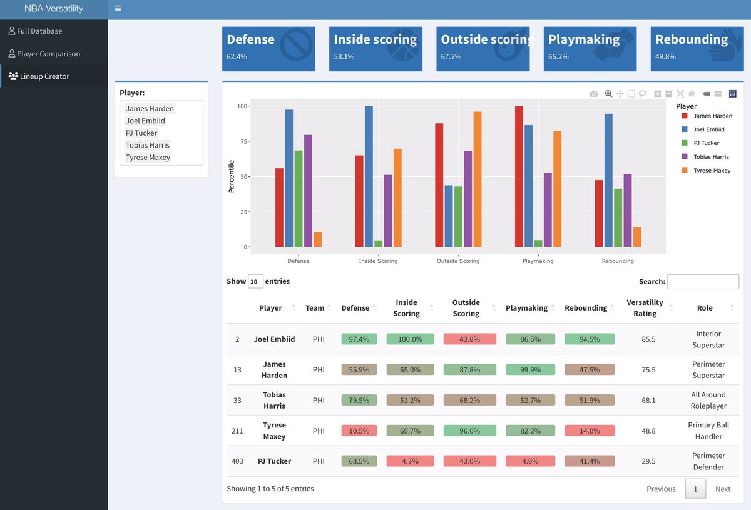Click the Zoom in plus icon
Screen dimensions: 751x510
[x=658, y=94]
